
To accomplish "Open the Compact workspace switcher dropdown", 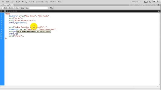I will click(136, 2).
